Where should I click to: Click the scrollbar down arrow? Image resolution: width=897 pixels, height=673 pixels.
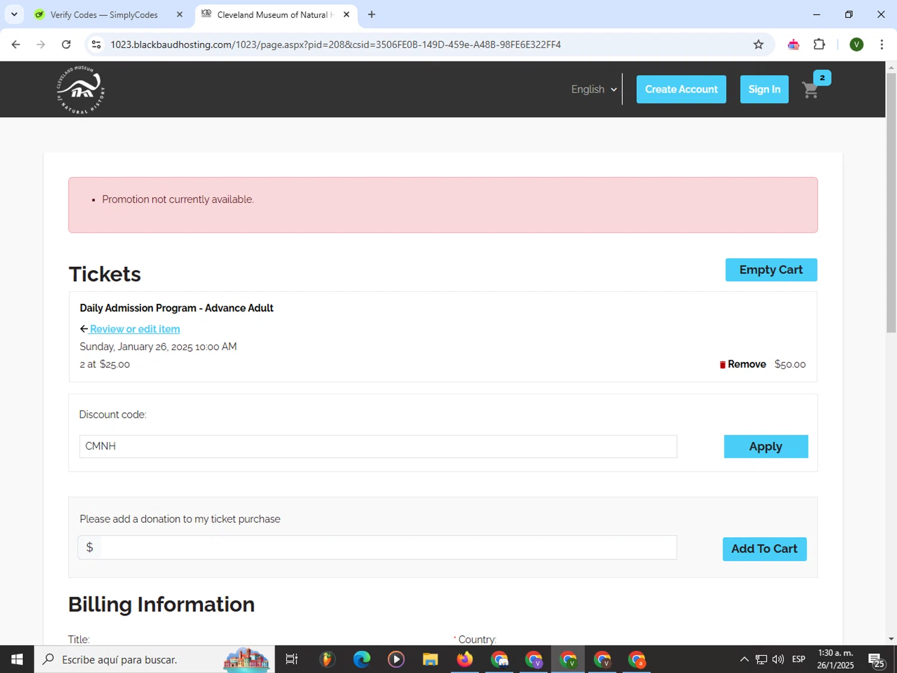coord(891,639)
